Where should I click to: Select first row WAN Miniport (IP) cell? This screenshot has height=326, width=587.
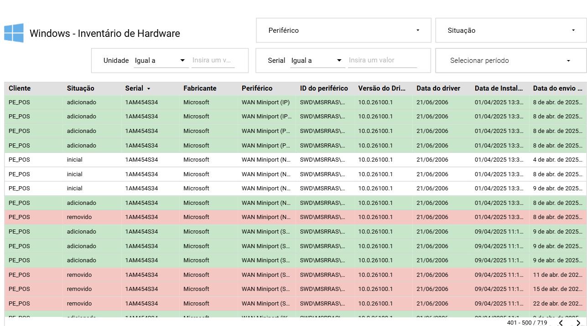265,102
